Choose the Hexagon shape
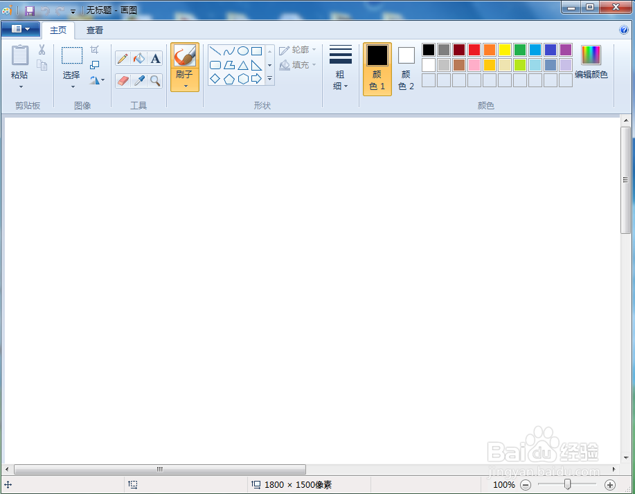 point(242,78)
